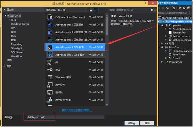Viewport: 193px width, 127px height.
Task: Click refresh icon in Solution Explorer toolbar
Action: tap(184, 8)
